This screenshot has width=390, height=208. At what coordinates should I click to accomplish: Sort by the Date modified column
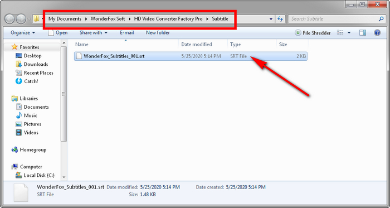(x=203, y=44)
